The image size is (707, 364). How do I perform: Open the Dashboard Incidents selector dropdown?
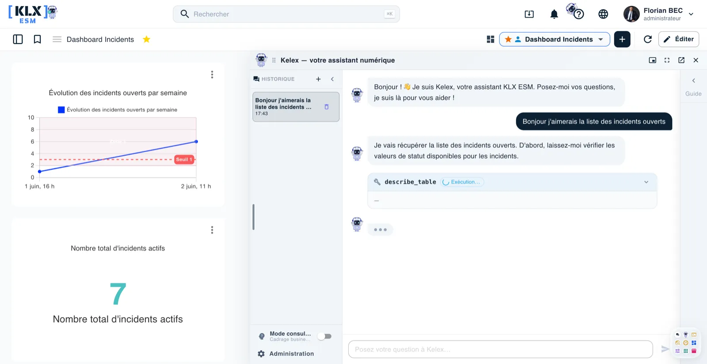555,39
